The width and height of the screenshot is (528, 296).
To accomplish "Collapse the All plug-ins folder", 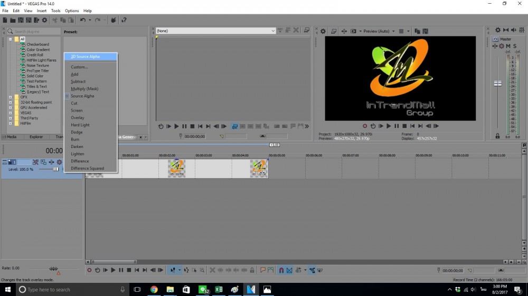I will pos(11,40).
